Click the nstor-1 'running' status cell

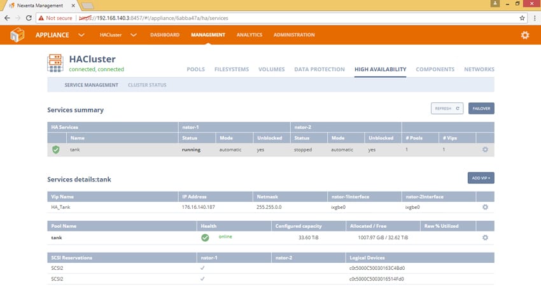point(191,150)
